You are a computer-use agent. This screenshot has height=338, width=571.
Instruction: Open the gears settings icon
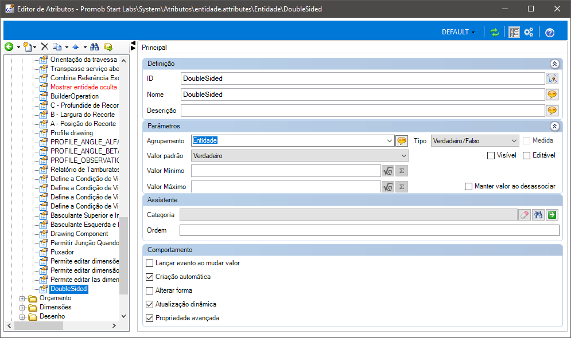pos(529,33)
